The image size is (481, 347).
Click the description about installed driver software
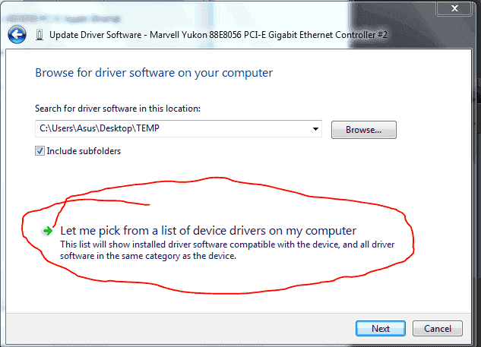pyautogui.click(x=227, y=250)
